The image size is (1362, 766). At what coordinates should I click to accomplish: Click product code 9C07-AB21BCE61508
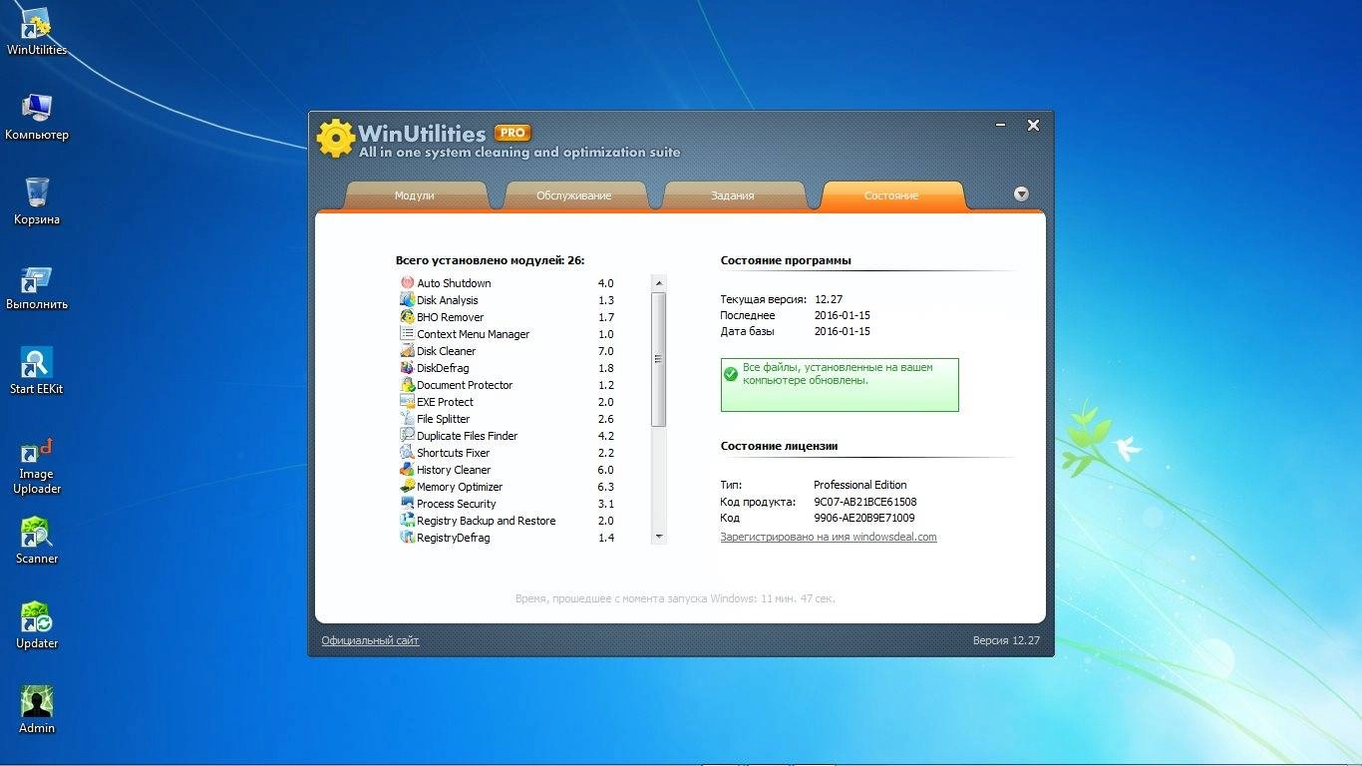865,502
